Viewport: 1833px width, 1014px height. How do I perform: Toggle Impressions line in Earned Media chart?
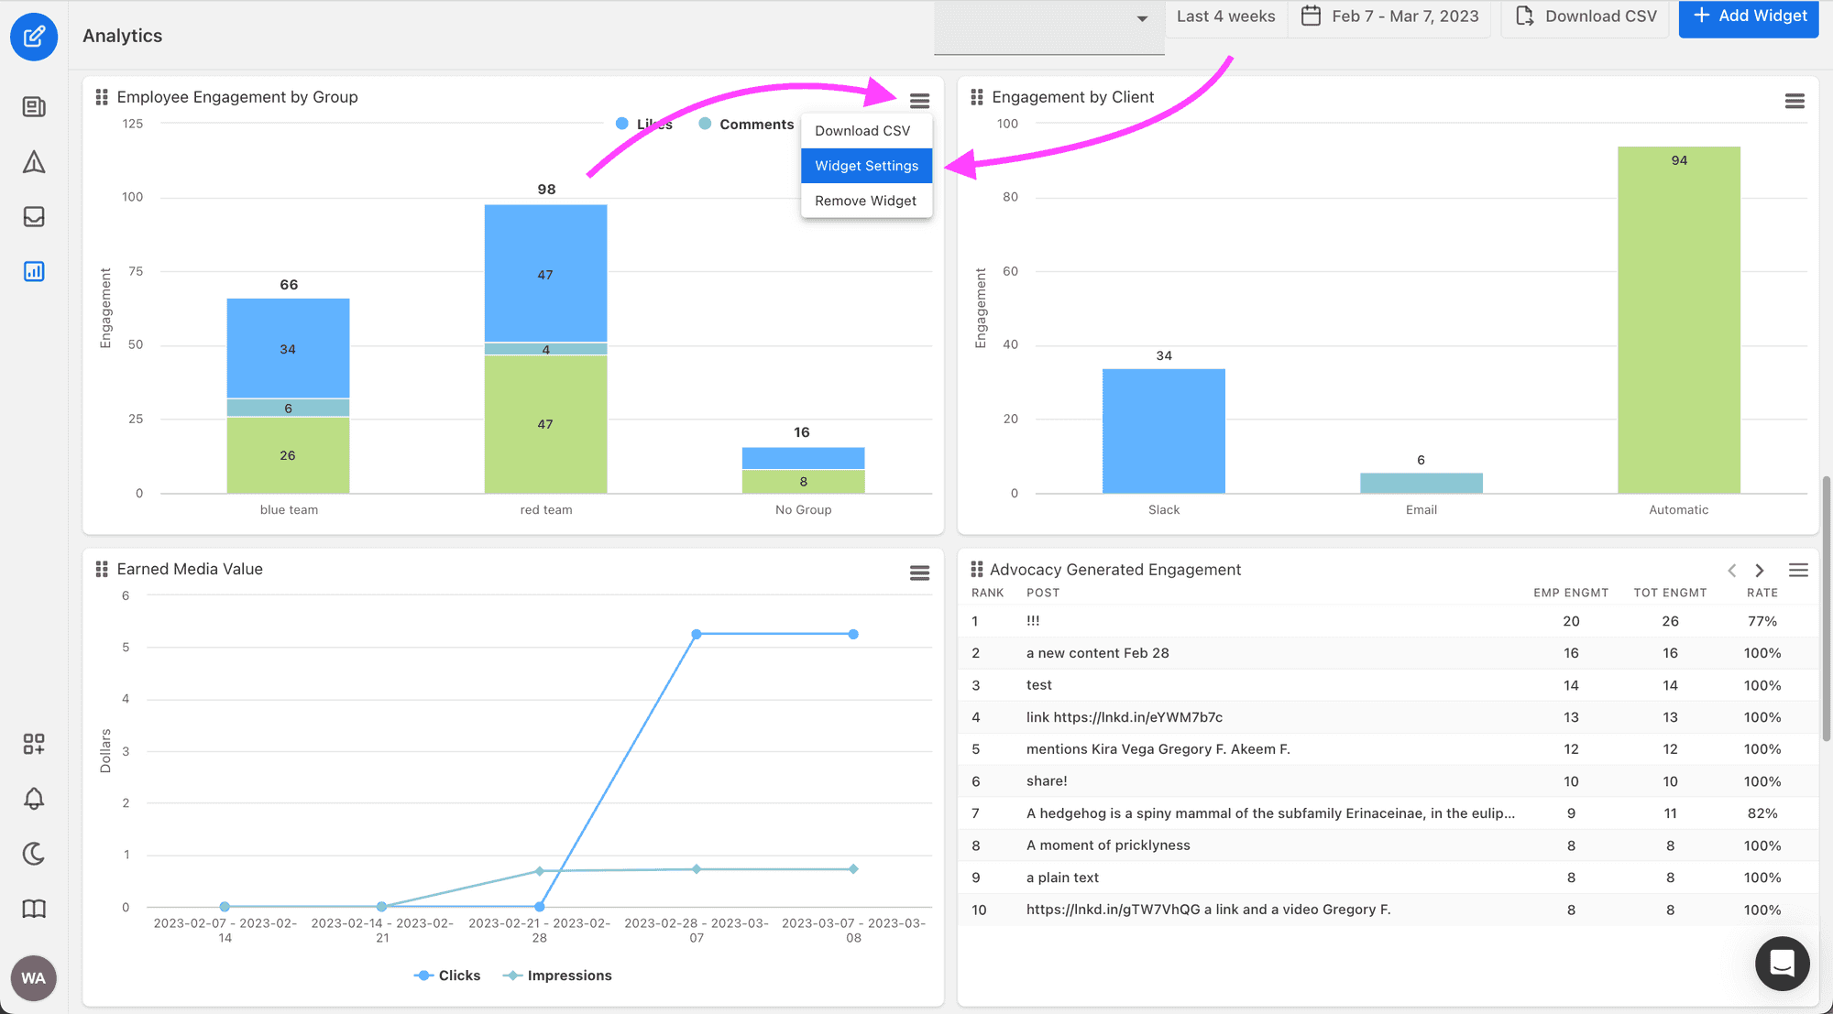coord(570,974)
